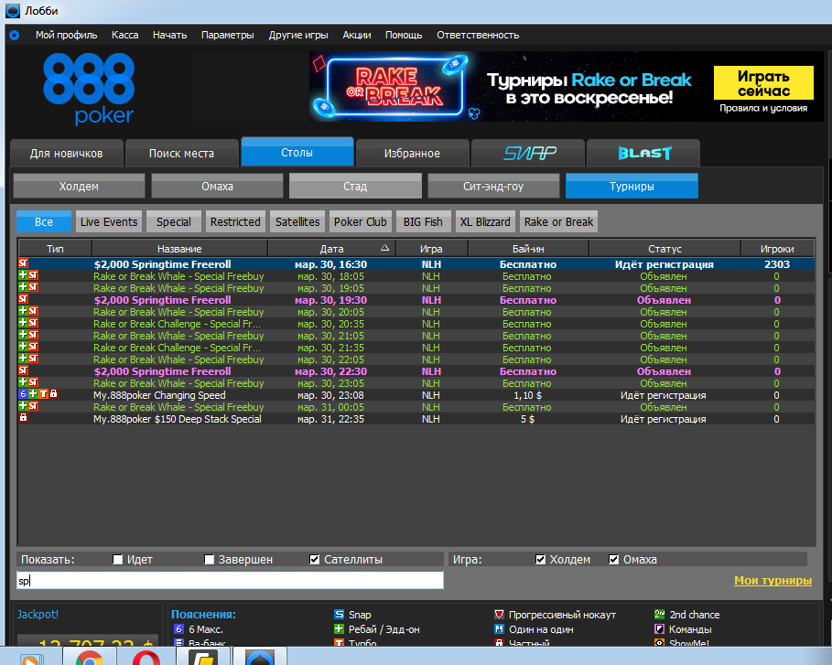
Task: Uncheck the Сателлиты checkbox
Action: point(314,560)
